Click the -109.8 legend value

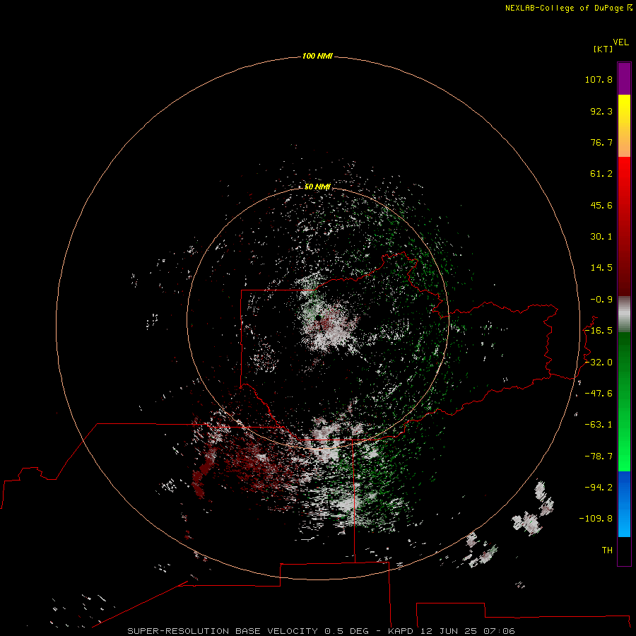596,519
